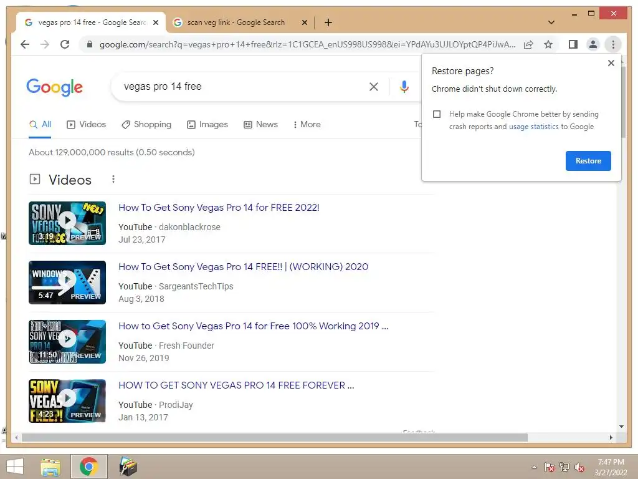Open Videos section three-dot options
Image resolution: width=638 pixels, height=479 pixels.
pyautogui.click(x=113, y=179)
